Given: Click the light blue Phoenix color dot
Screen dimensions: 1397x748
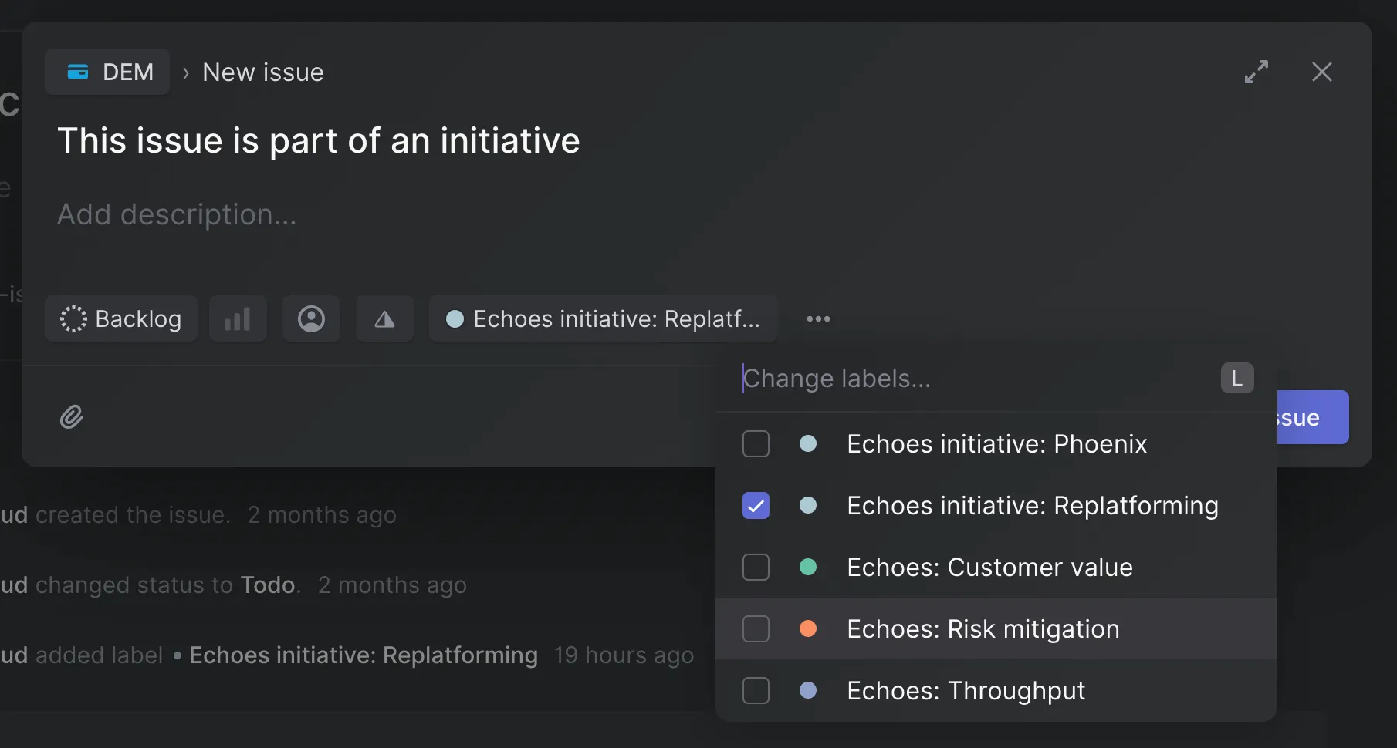Looking at the screenshot, I should [x=808, y=443].
